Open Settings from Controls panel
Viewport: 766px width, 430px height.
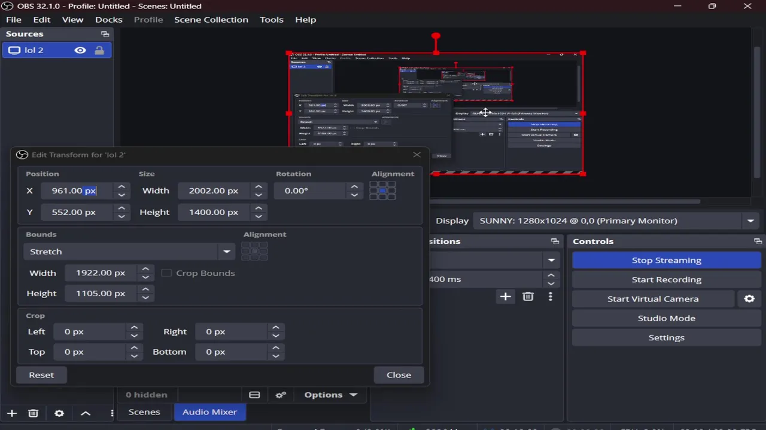(666, 337)
